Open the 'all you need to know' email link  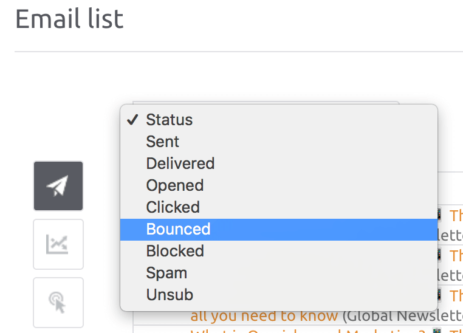click(264, 317)
